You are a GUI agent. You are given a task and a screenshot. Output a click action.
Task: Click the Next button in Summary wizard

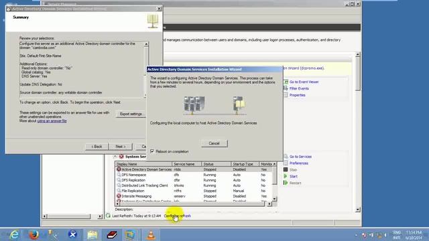tap(121, 147)
